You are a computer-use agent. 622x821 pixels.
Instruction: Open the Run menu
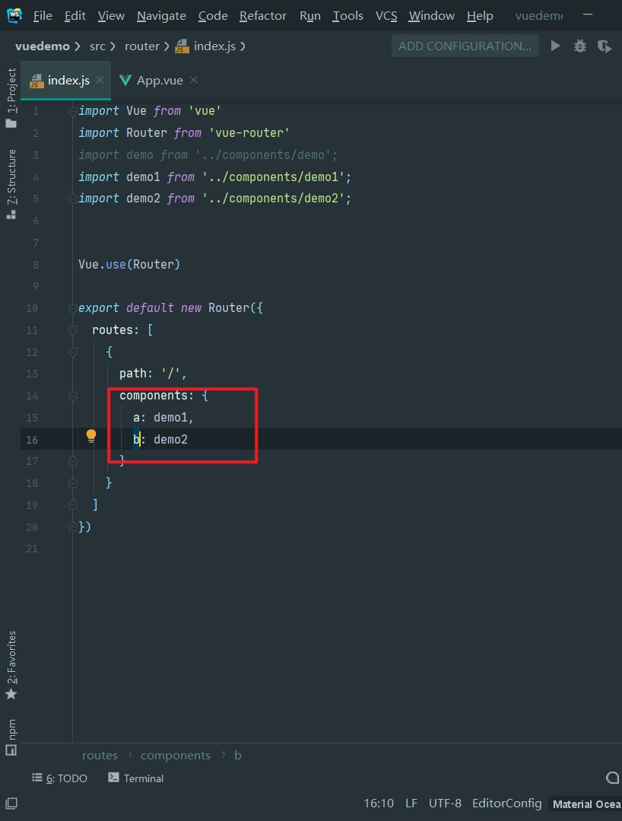(310, 16)
